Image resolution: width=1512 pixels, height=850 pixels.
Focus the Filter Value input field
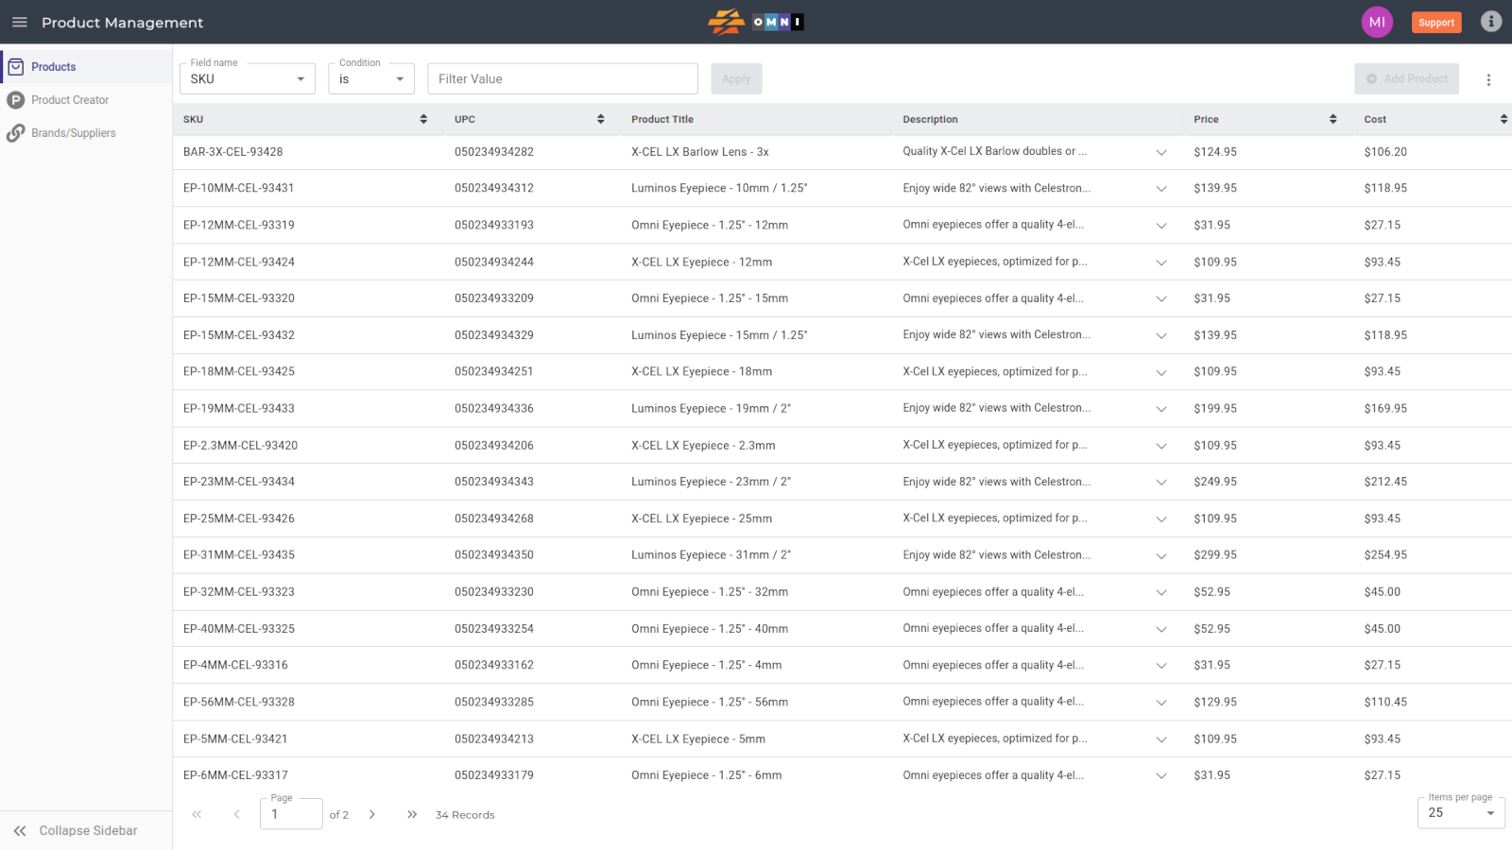coord(562,78)
